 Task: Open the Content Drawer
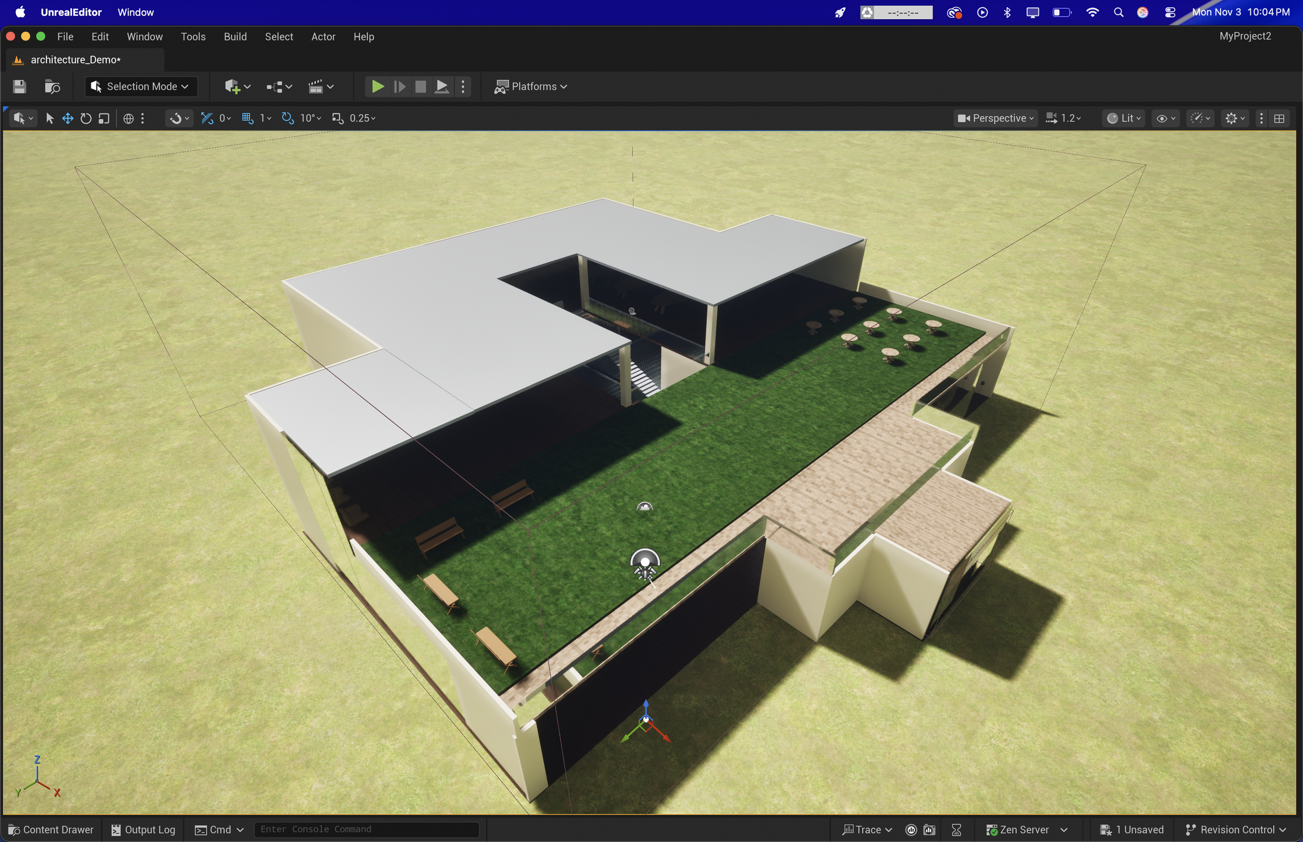pyautogui.click(x=51, y=829)
